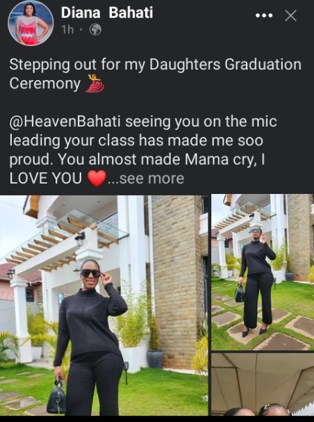The image size is (314, 422).
Task: Click the 1h post timestamp
Action: click(67, 30)
